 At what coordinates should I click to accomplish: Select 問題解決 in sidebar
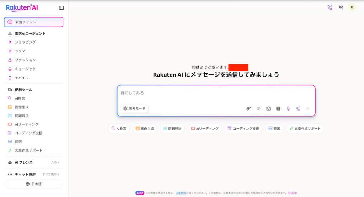coord(22,116)
